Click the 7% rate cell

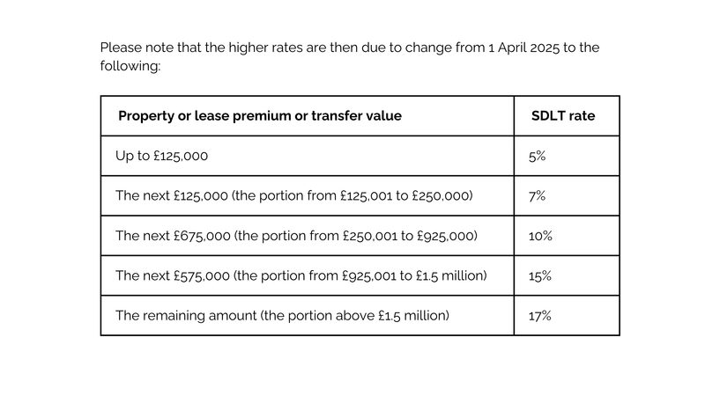tap(538, 195)
